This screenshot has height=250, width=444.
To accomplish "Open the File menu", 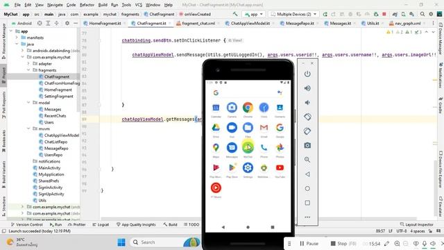I will pos(17,5).
